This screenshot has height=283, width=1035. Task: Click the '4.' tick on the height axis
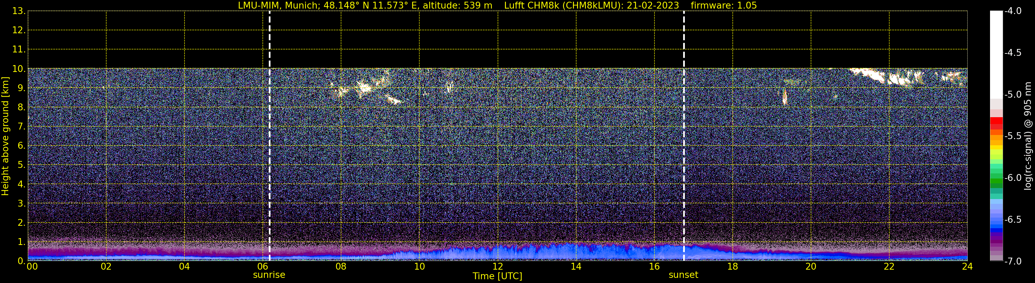21,184
